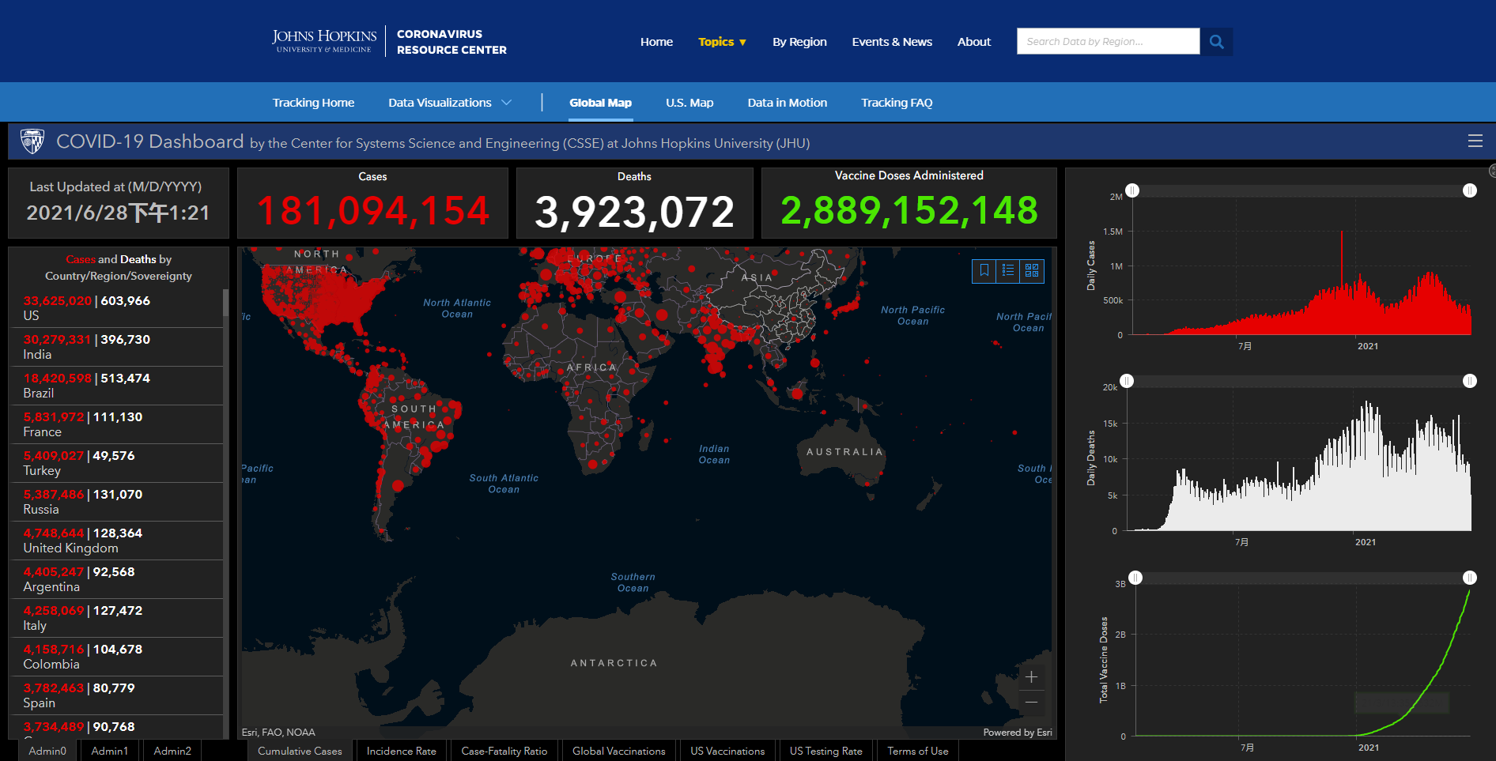Open the dashboard hamburger menu
Image resolution: width=1496 pixels, height=761 pixels.
pos(1475,141)
